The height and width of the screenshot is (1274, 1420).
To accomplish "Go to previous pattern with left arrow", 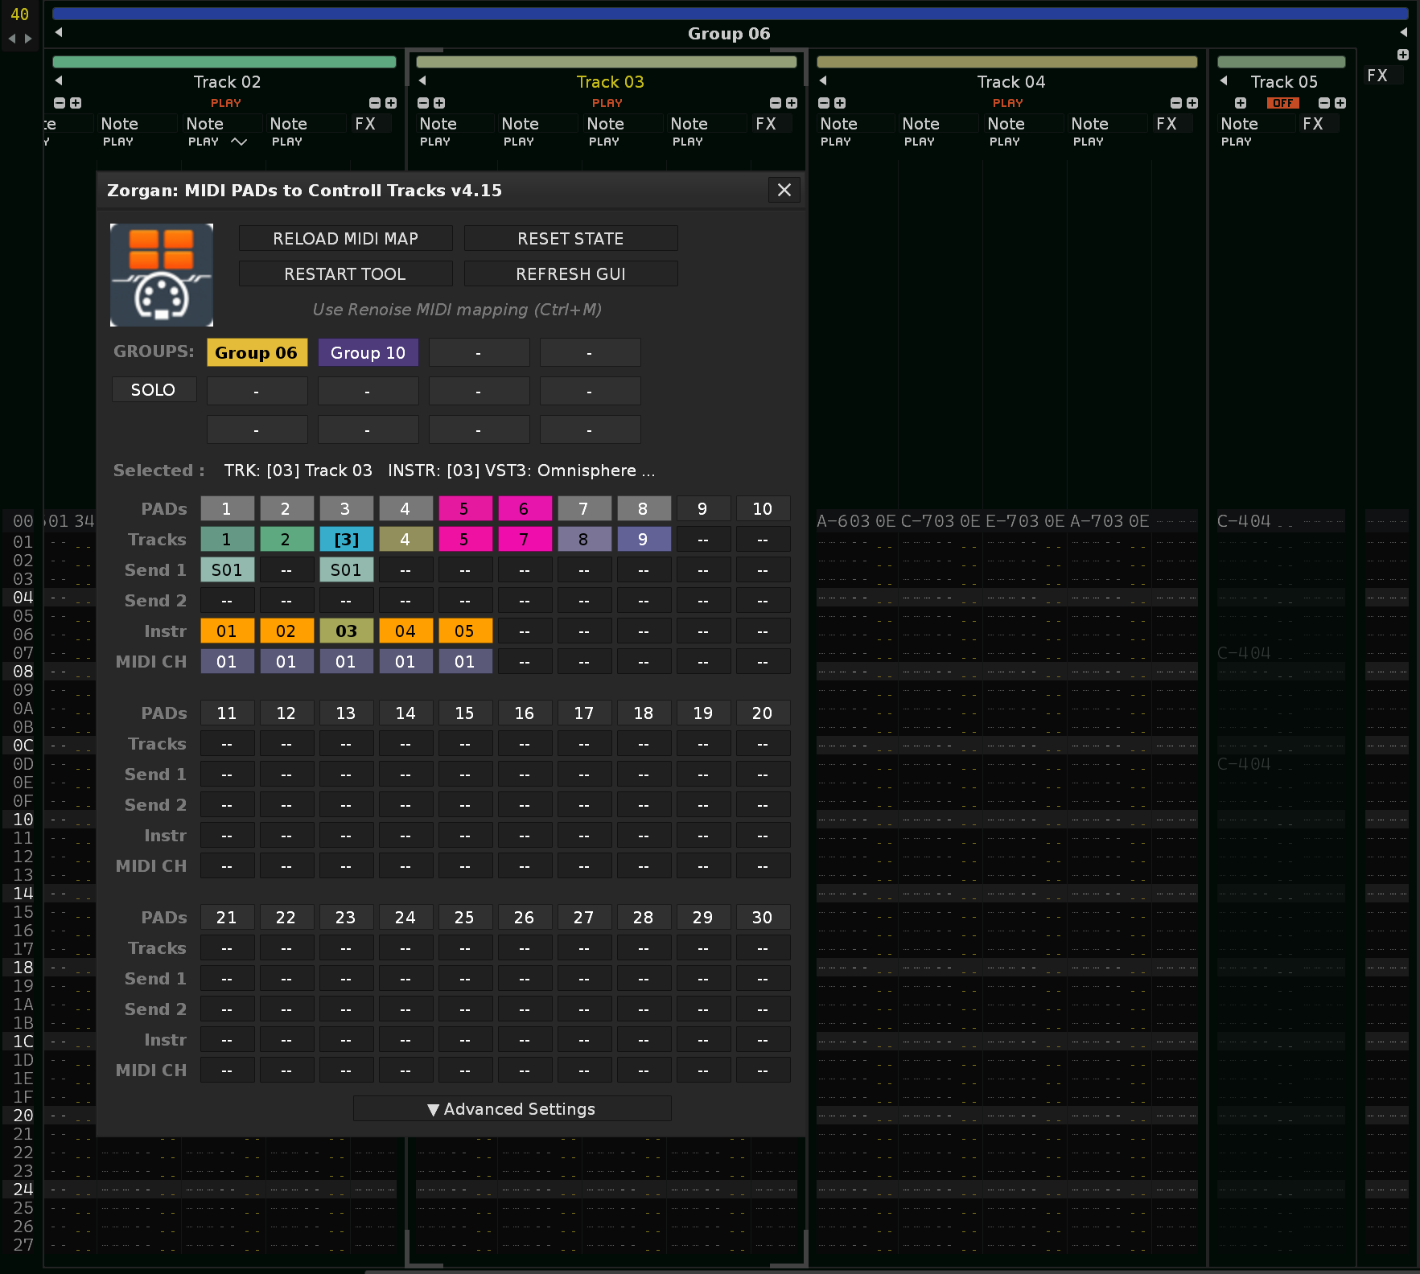I will (12, 39).
